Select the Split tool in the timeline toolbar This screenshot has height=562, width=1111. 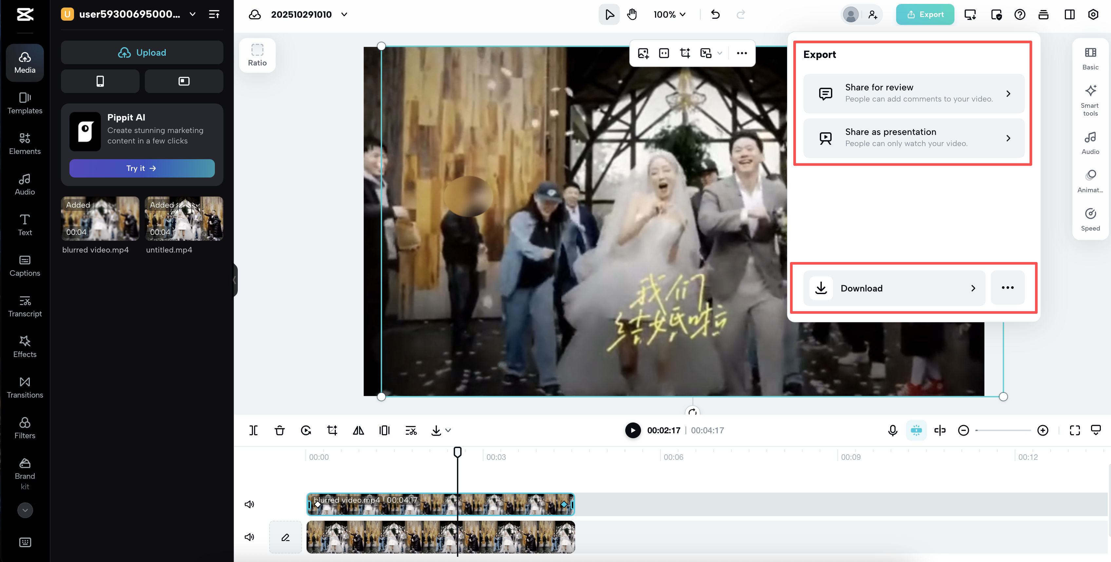(253, 430)
